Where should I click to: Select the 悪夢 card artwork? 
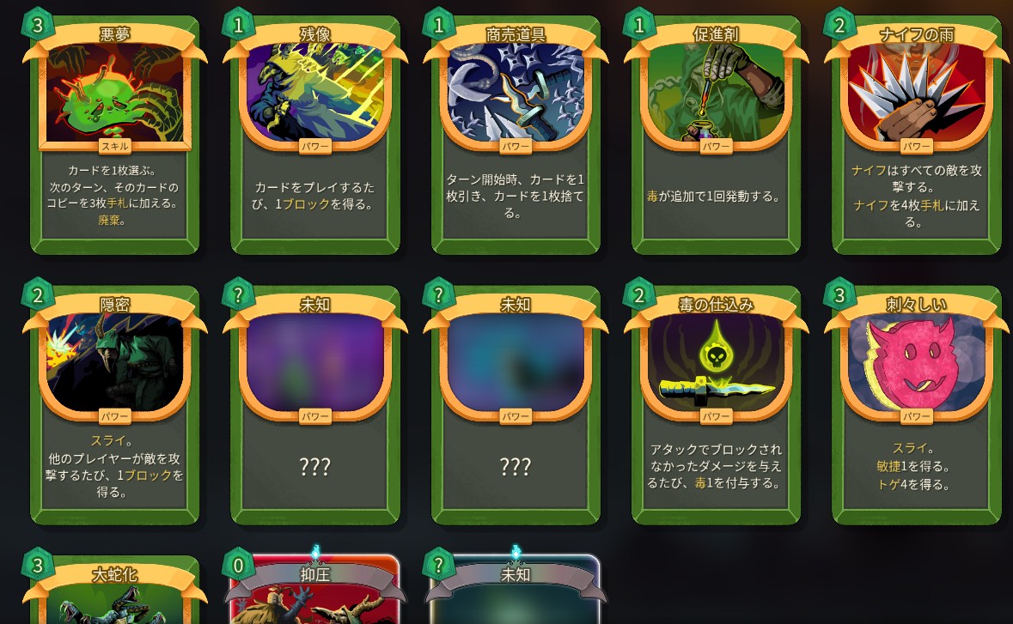click(115, 94)
